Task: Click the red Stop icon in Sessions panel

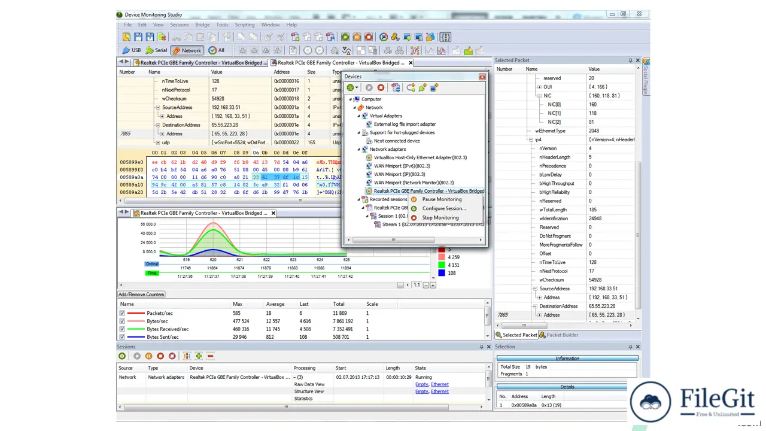Action: click(x=160, y=356)
